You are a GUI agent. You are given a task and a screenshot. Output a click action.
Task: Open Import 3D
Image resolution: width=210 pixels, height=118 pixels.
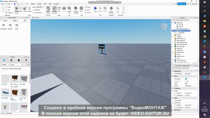(69, 10)
